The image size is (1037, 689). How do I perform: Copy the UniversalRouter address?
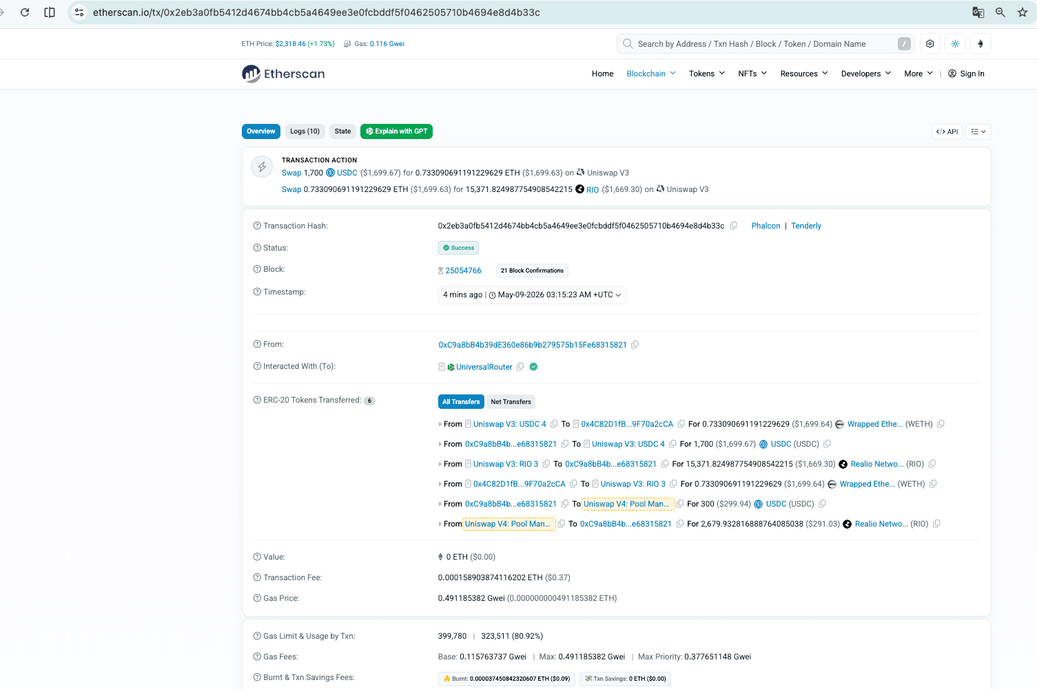[x=520, y=367]
